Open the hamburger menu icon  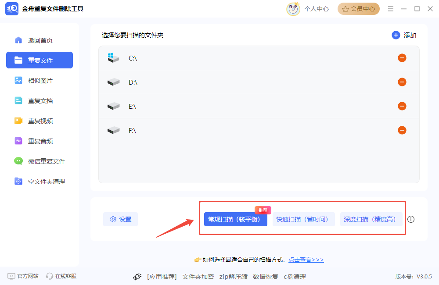coord(391,9)
